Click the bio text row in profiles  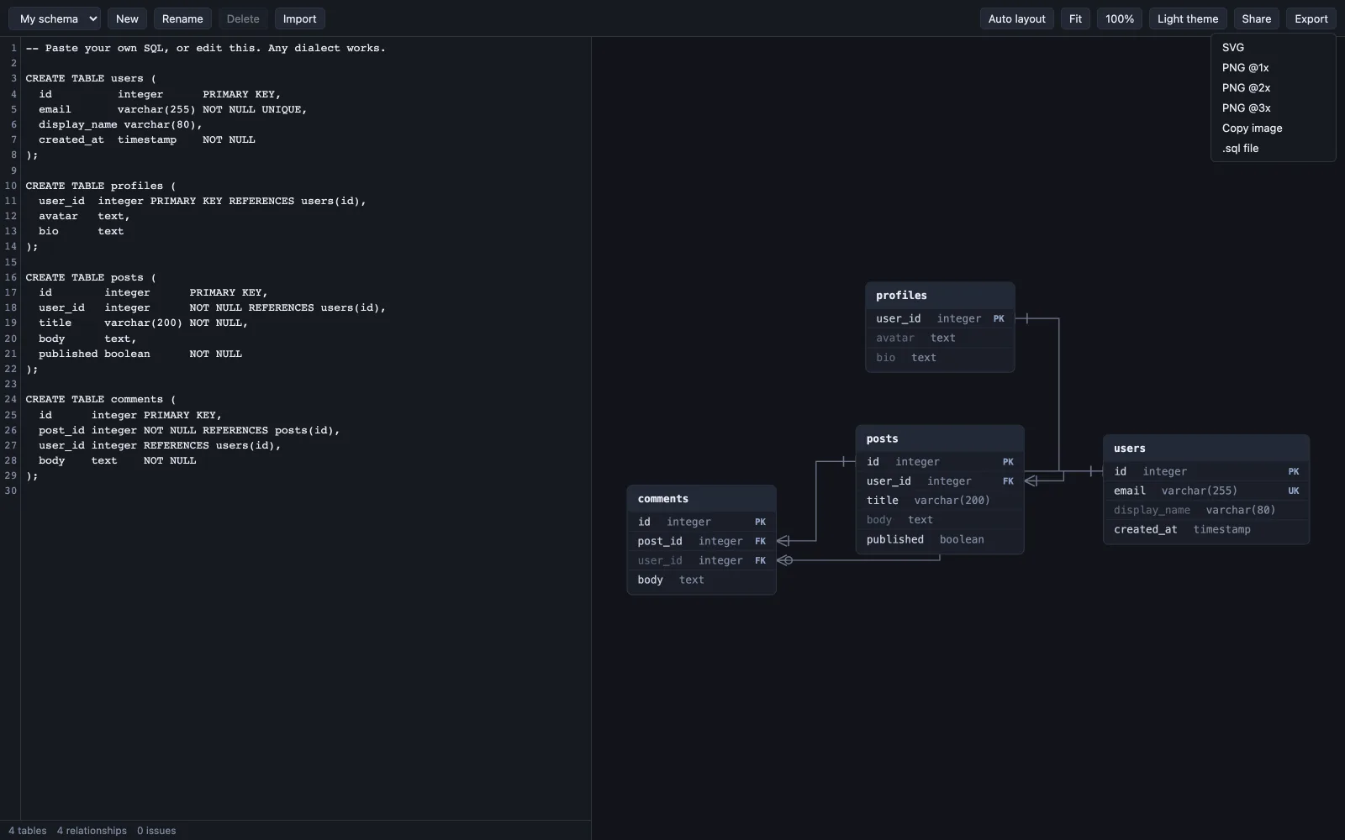coord(940,357)
